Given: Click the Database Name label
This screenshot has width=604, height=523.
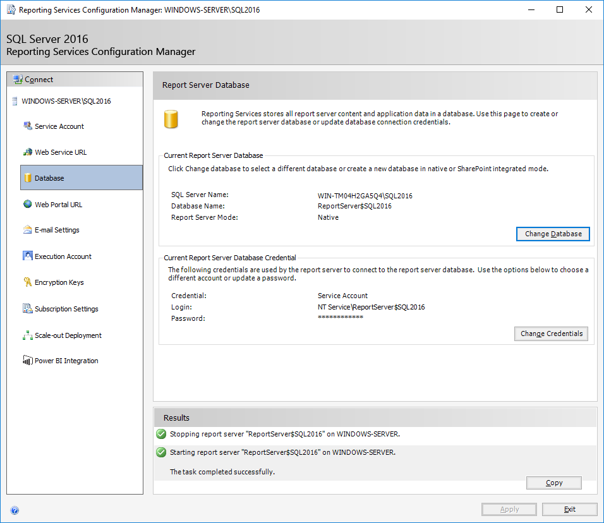Looking at the screenshot, I should 198,206.
